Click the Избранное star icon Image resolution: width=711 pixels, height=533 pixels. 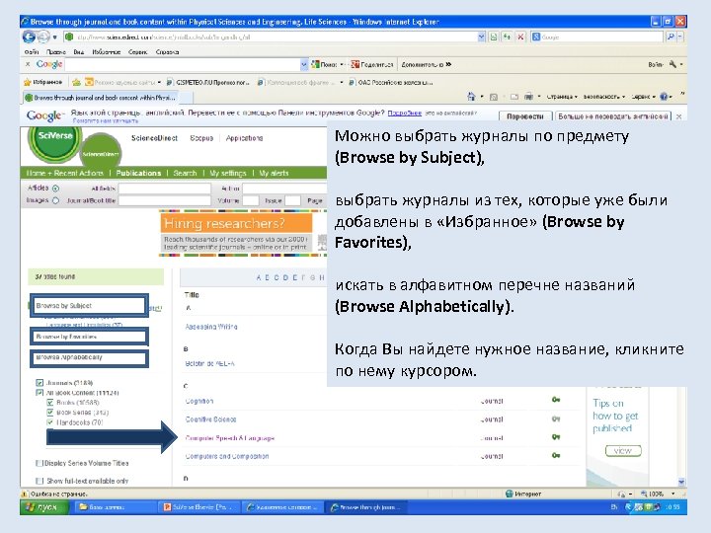point(28,82)
